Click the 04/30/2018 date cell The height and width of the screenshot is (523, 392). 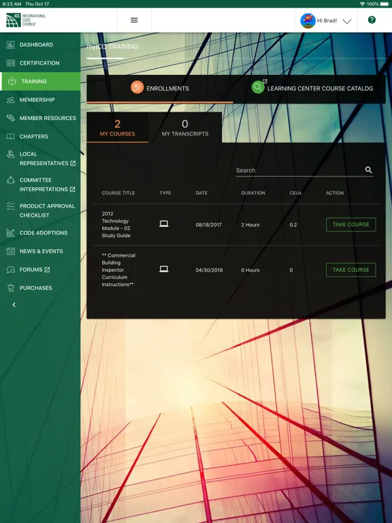[209, 270]
